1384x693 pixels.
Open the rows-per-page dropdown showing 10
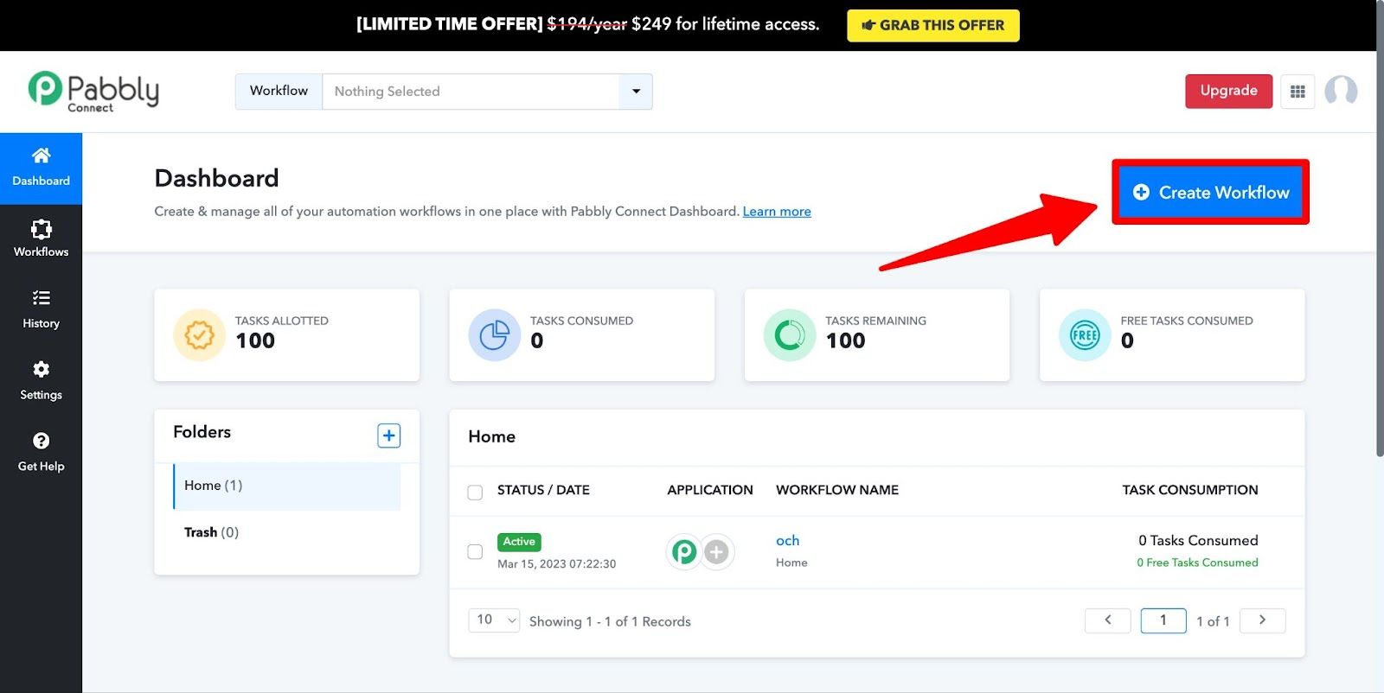coord(494,620)
